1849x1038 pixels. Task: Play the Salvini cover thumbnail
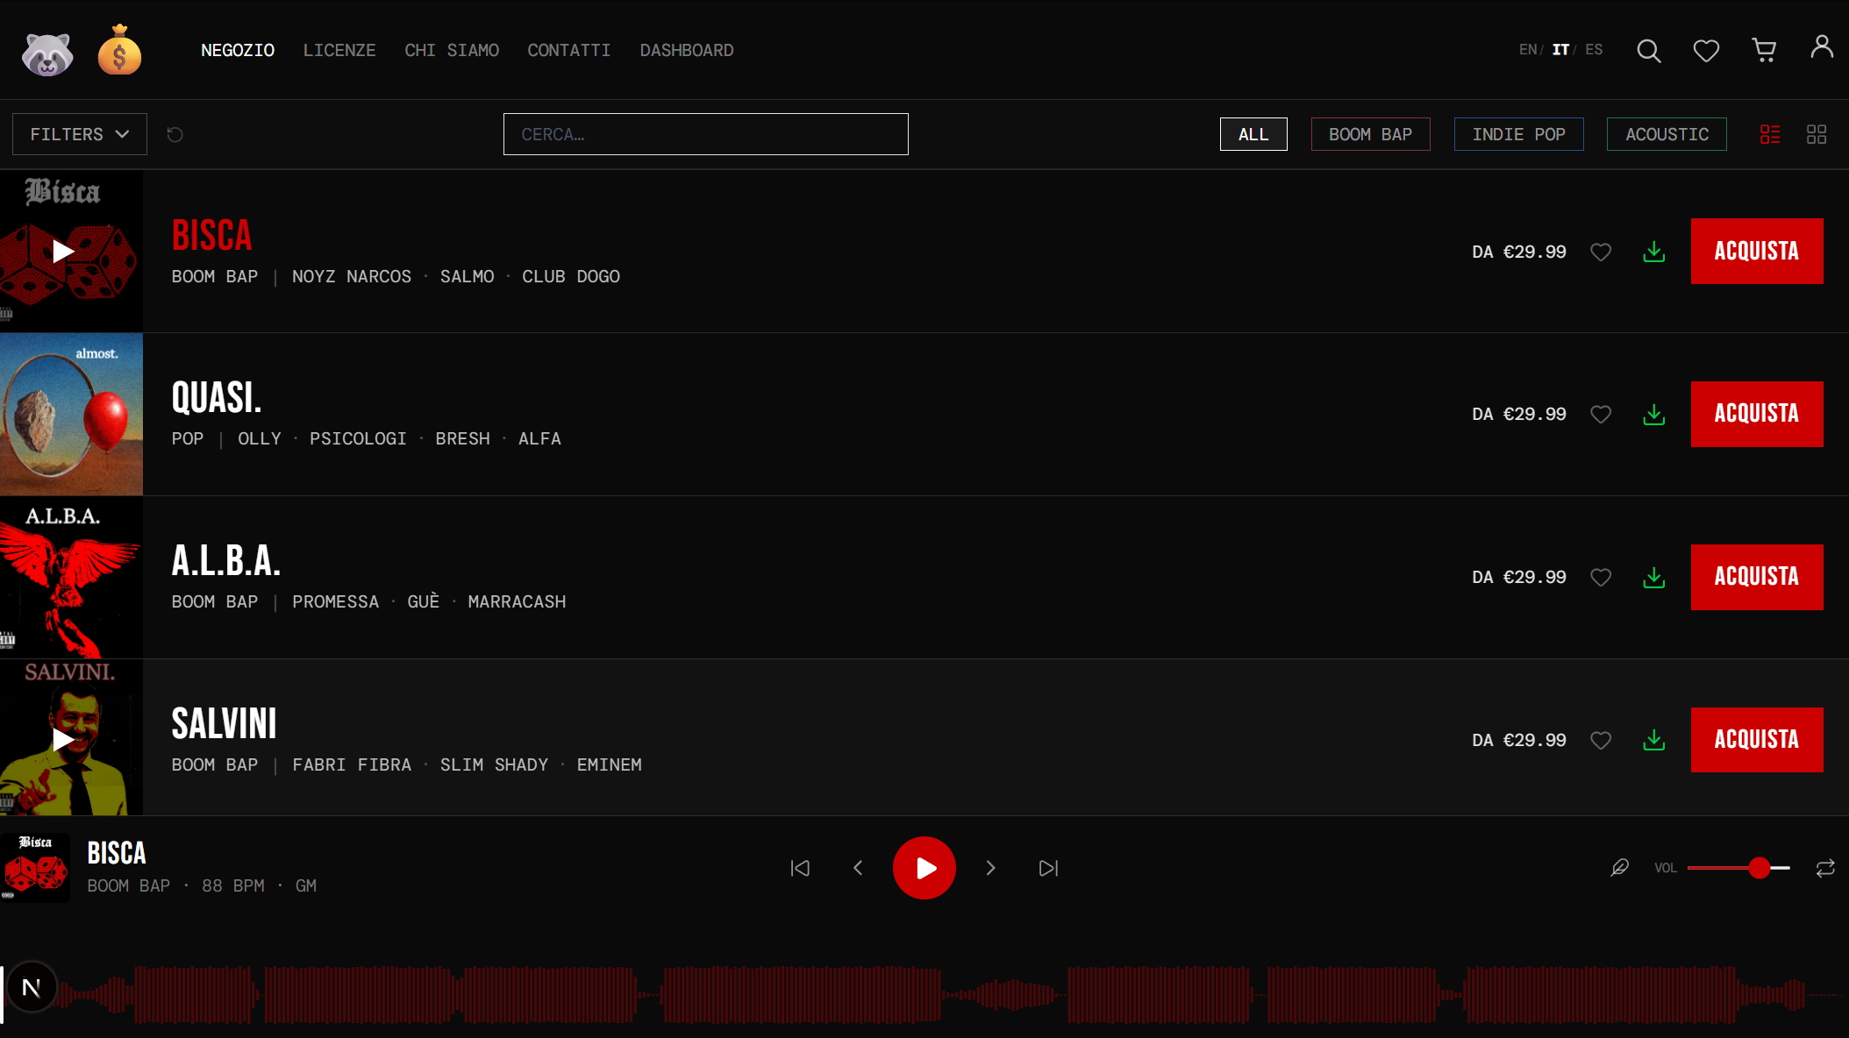71,737
